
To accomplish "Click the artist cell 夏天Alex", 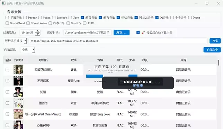I will tap(74, 81).
